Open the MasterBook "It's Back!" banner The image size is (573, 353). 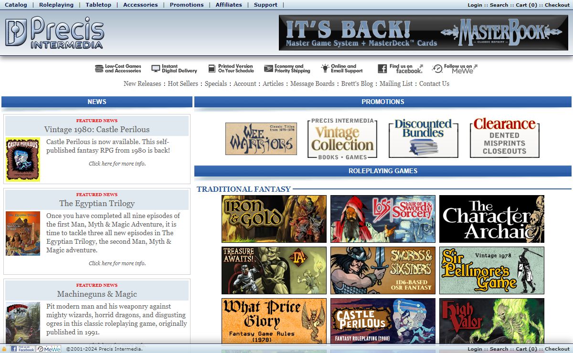point(424,32)
